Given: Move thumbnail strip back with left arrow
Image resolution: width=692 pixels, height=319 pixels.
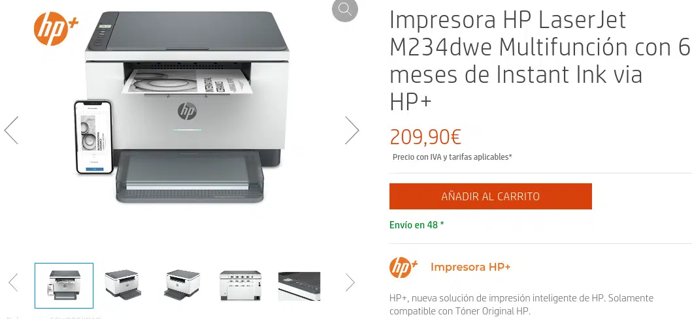Looking at the screenshot, I should tap(13, 282).
